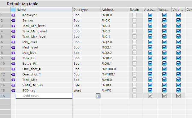Click the Bool type of Med_level

[87, 48]
